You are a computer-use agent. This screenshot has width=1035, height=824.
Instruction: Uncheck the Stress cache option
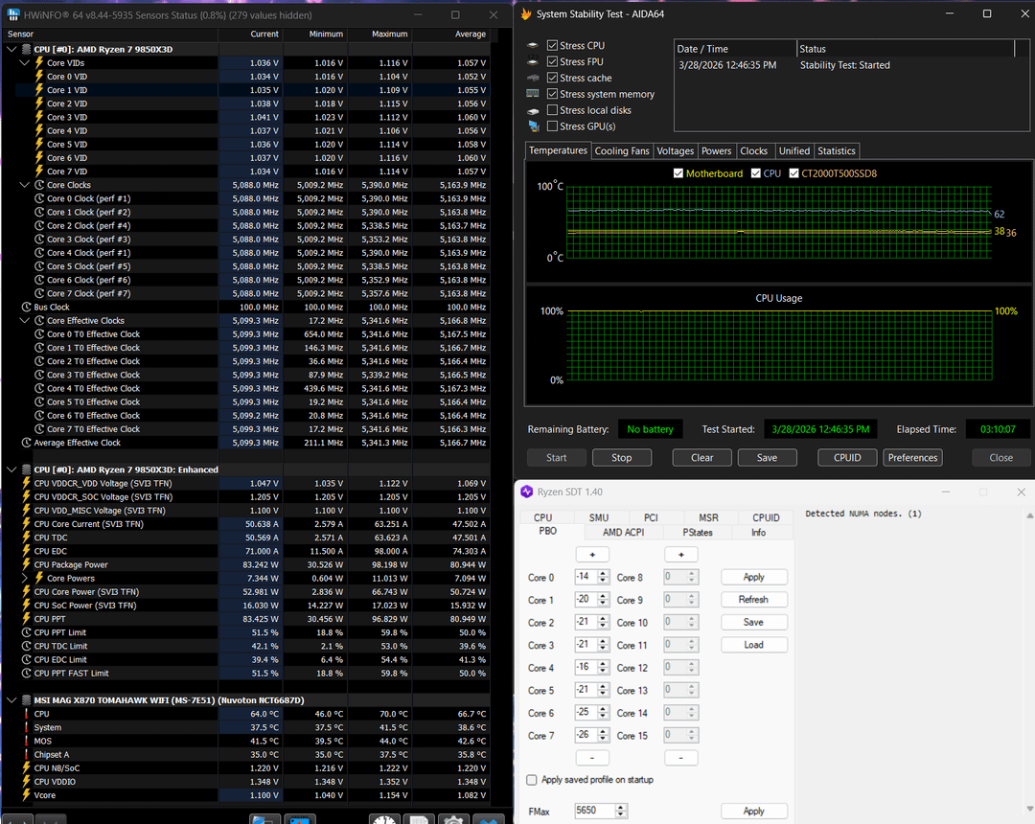click(x=552, y=78)
